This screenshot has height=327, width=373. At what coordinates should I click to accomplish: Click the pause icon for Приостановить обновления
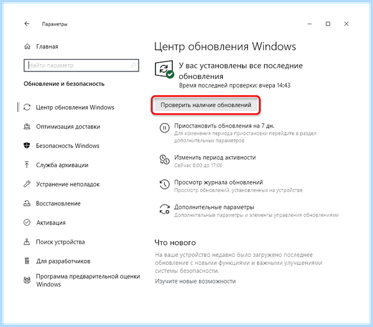(x=164, y=128)
